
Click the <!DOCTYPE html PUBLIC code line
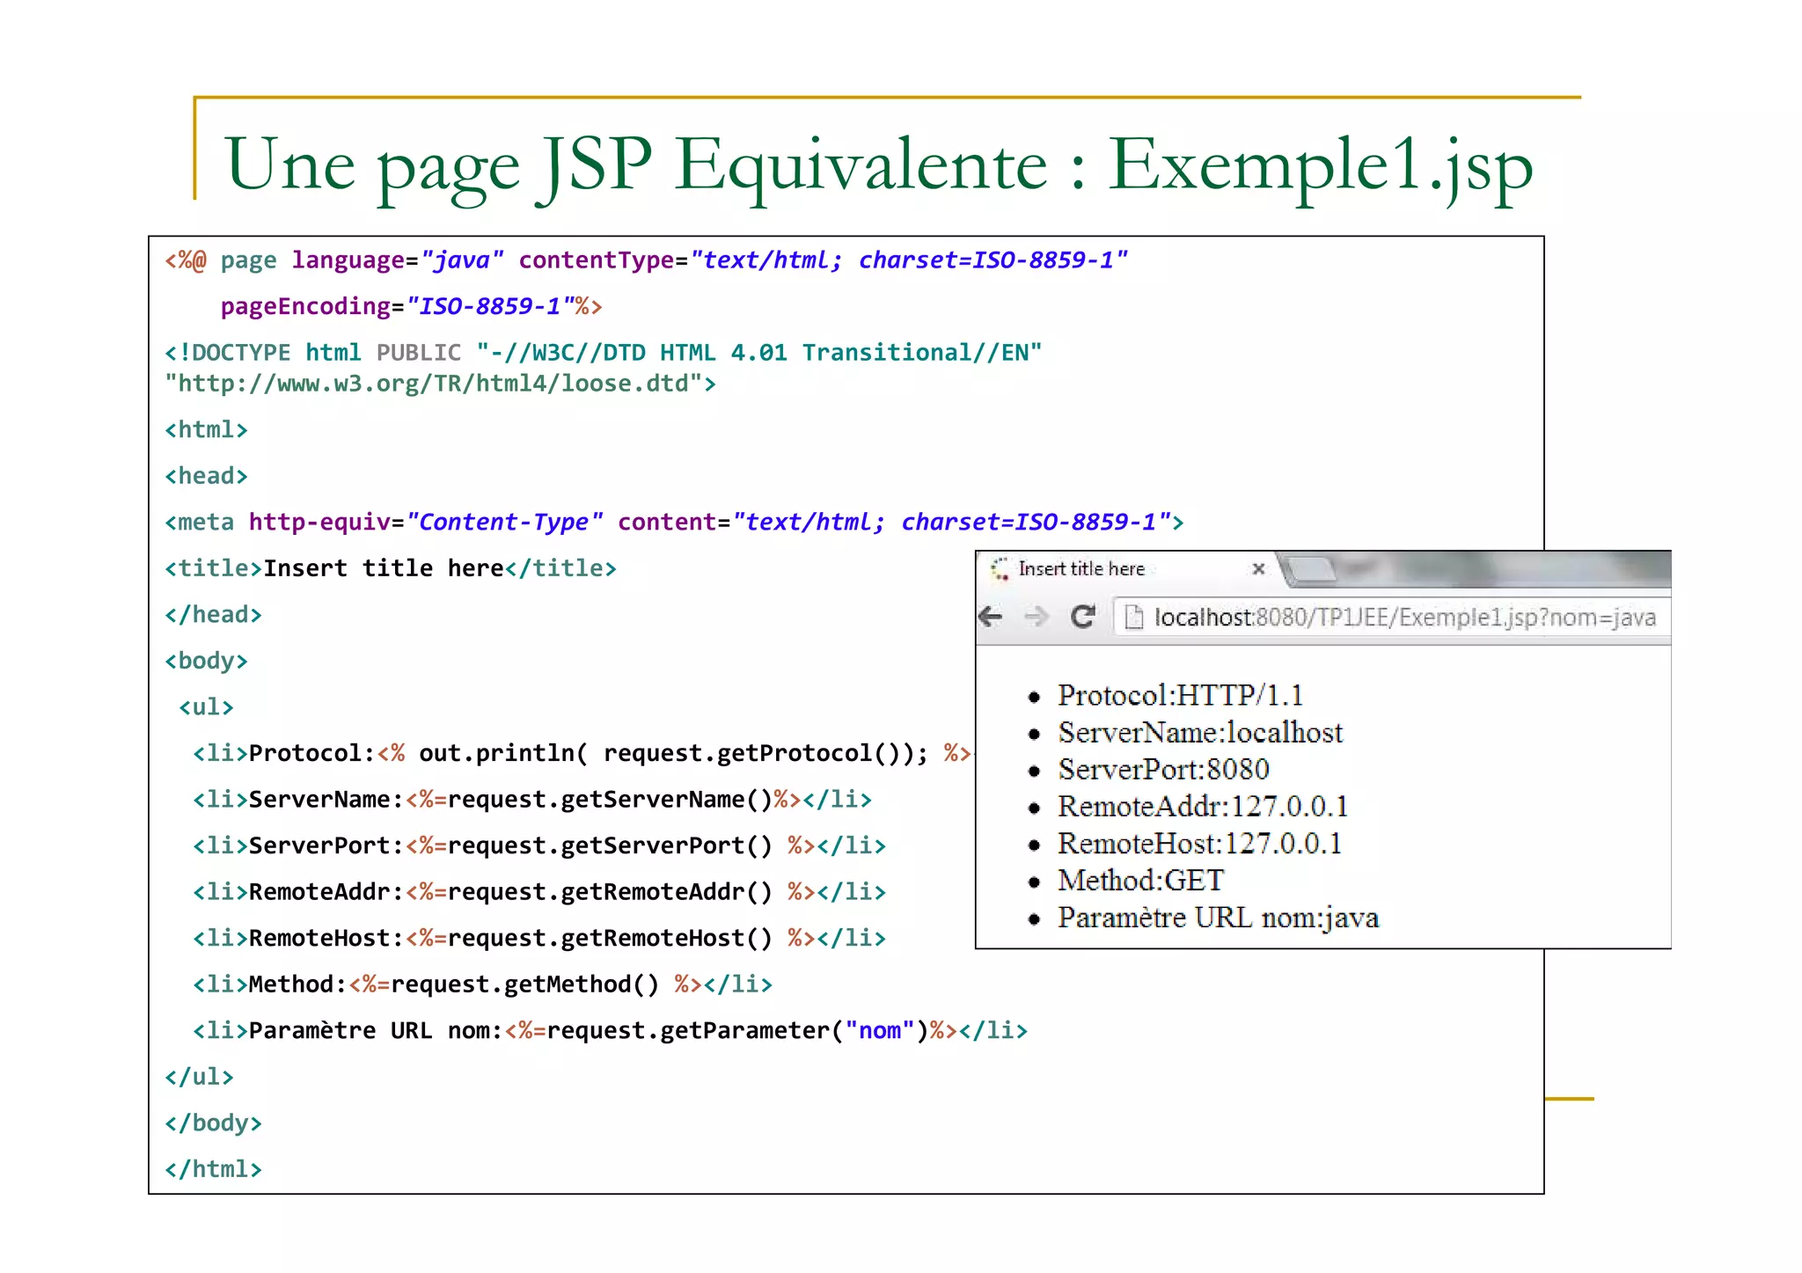point(604,353)
